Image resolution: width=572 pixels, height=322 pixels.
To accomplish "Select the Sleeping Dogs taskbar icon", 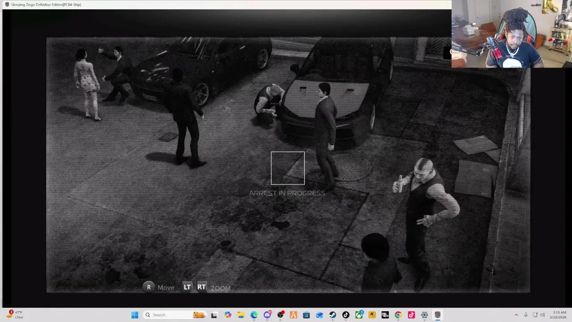I will [437, 315].
